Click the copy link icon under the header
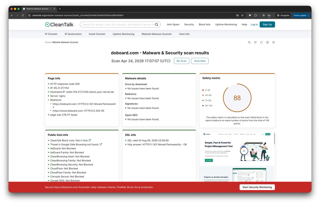The image size is (320, 204). click(249, 42)
